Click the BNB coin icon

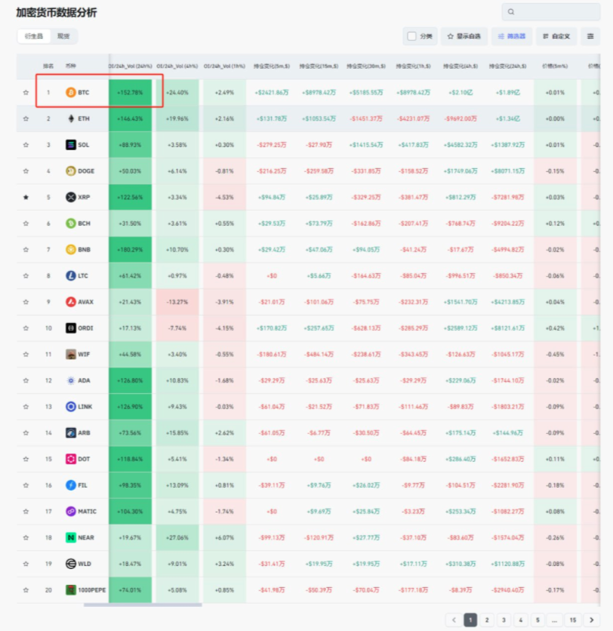pos(71,250)
